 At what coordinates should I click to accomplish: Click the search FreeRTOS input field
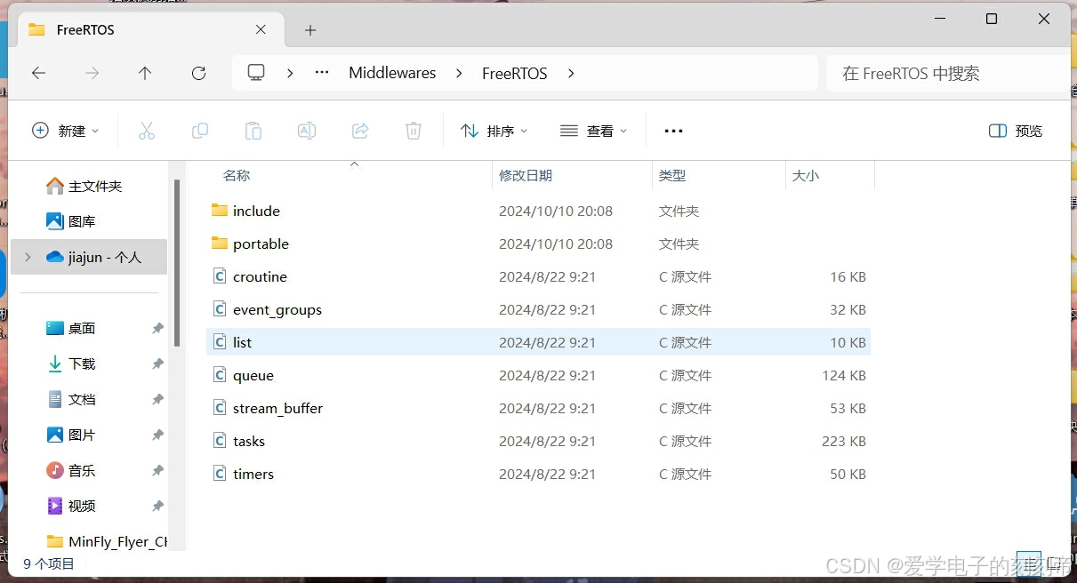click(948, 73)
